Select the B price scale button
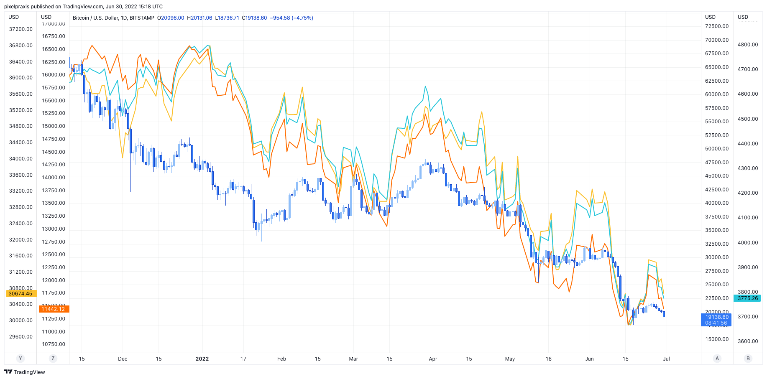The image size is (767, 379). click(748, 359)
